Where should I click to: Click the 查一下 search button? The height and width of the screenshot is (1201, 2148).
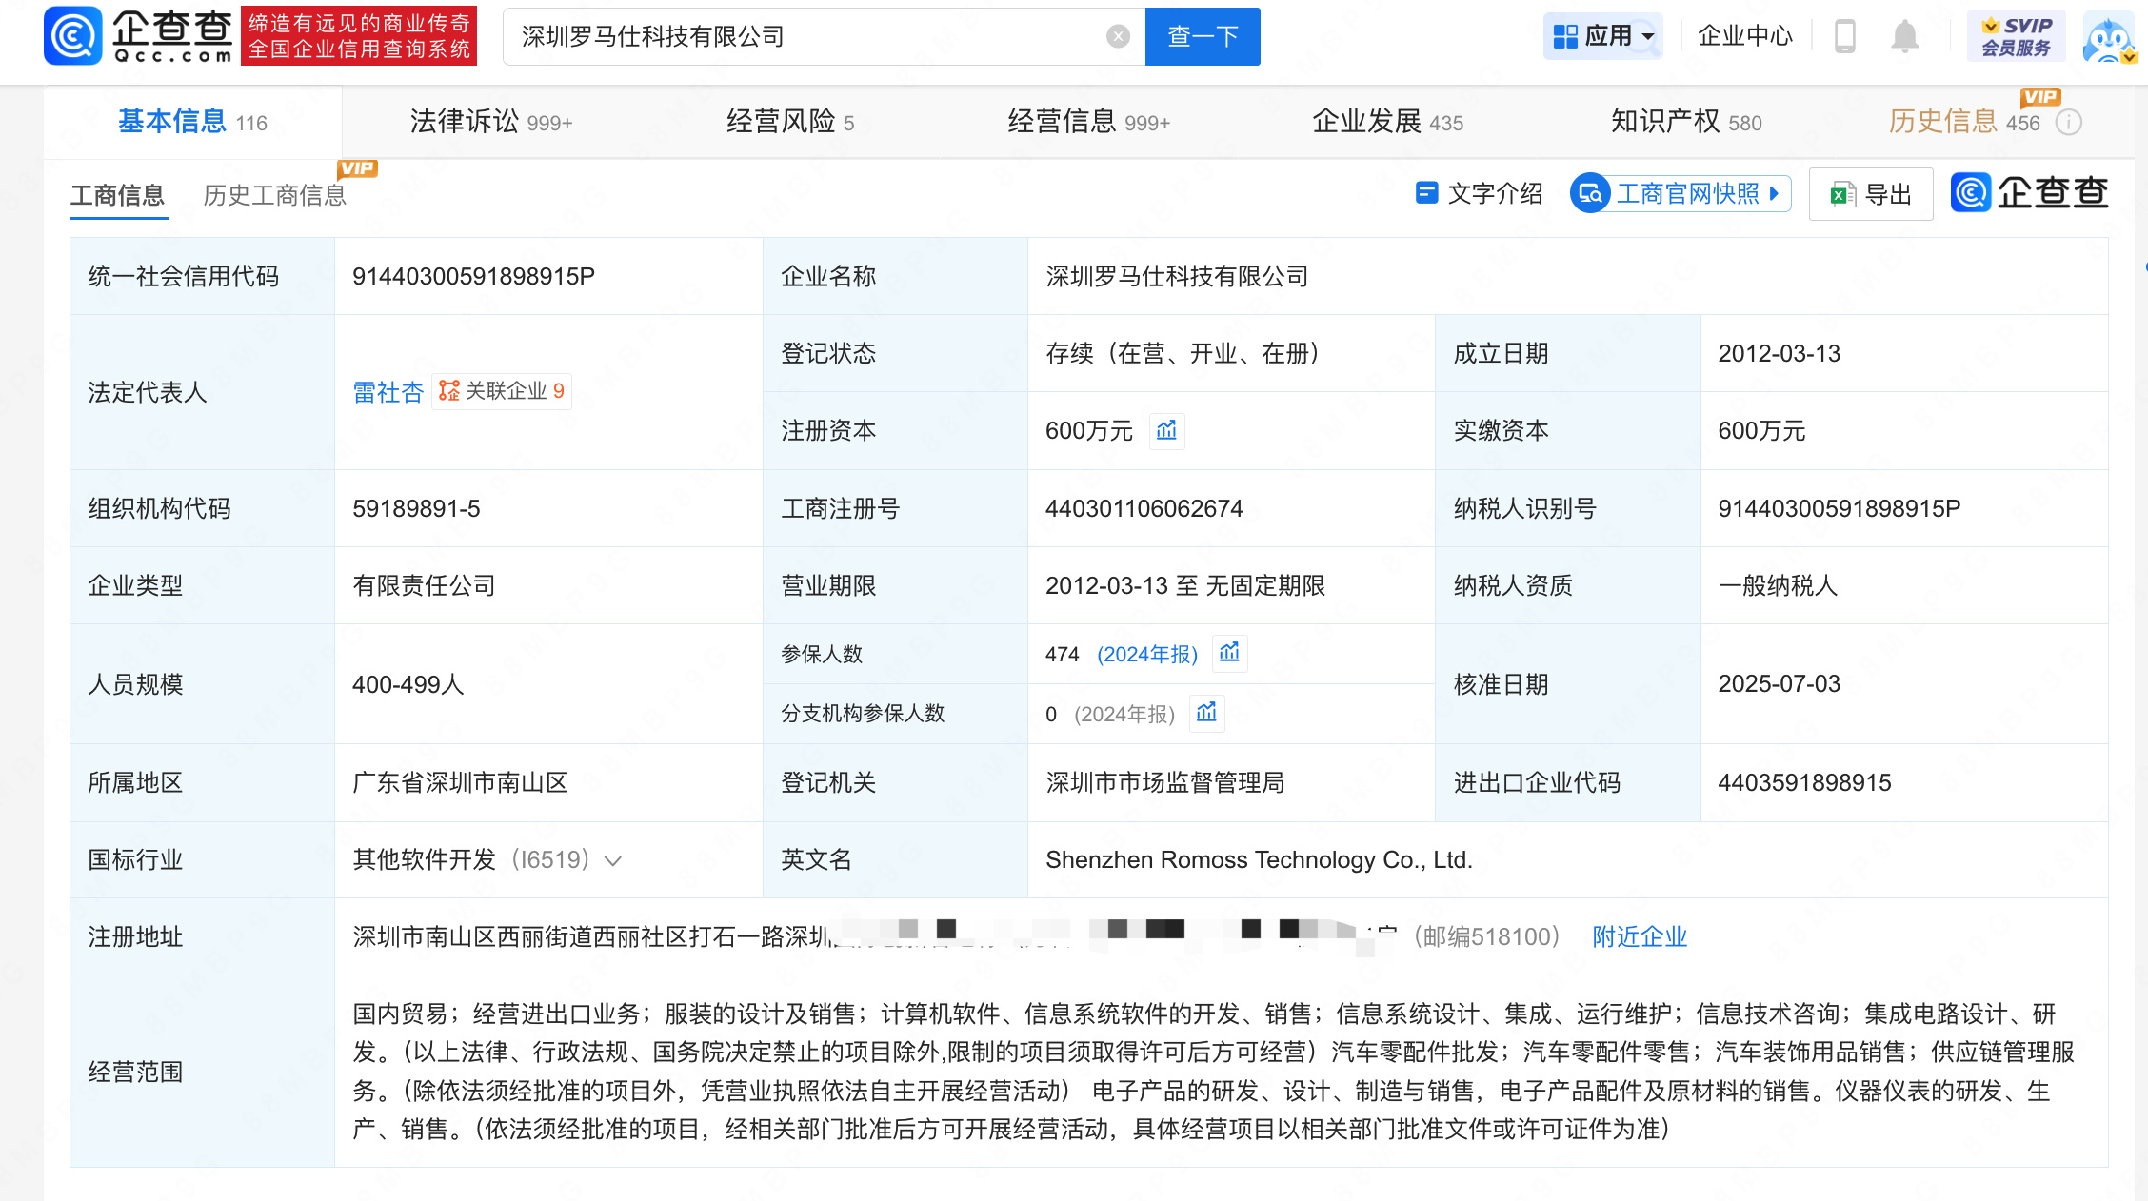pos(1203,36)
